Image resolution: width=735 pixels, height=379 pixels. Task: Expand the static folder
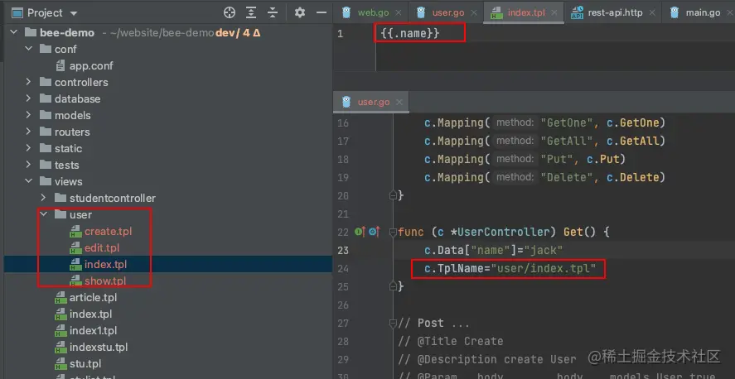[29, 148]
